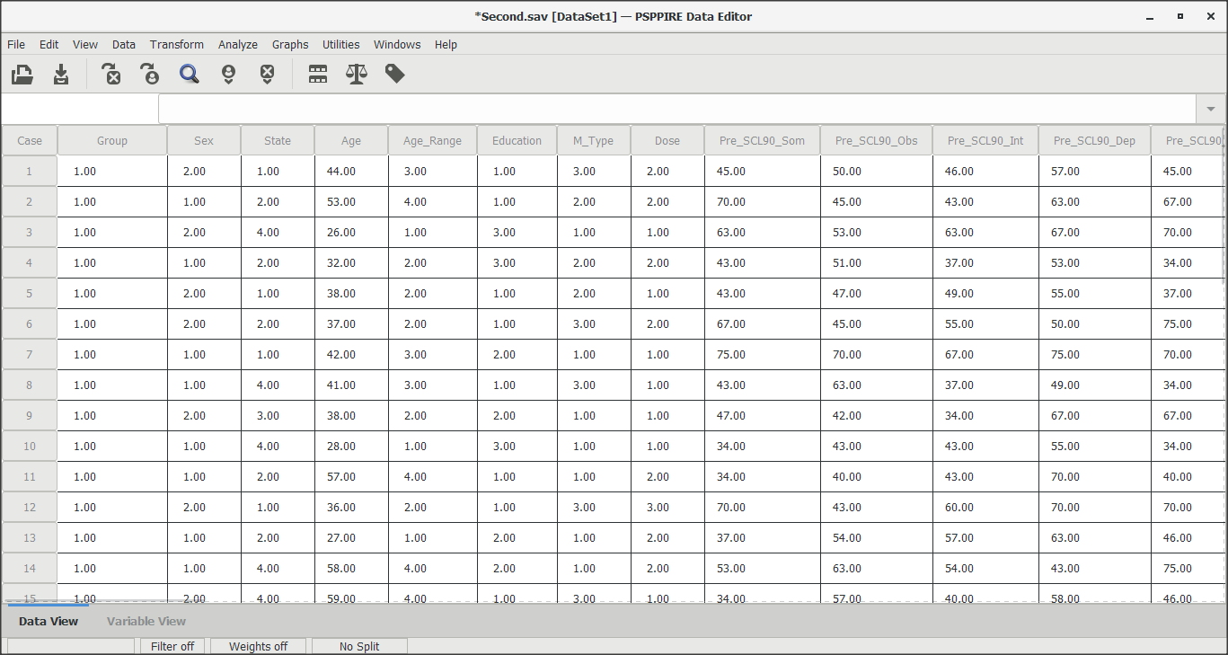The image size is (1228, 655).
Task: Click the Weights off status indicator
Action: (x=258, y=646)
